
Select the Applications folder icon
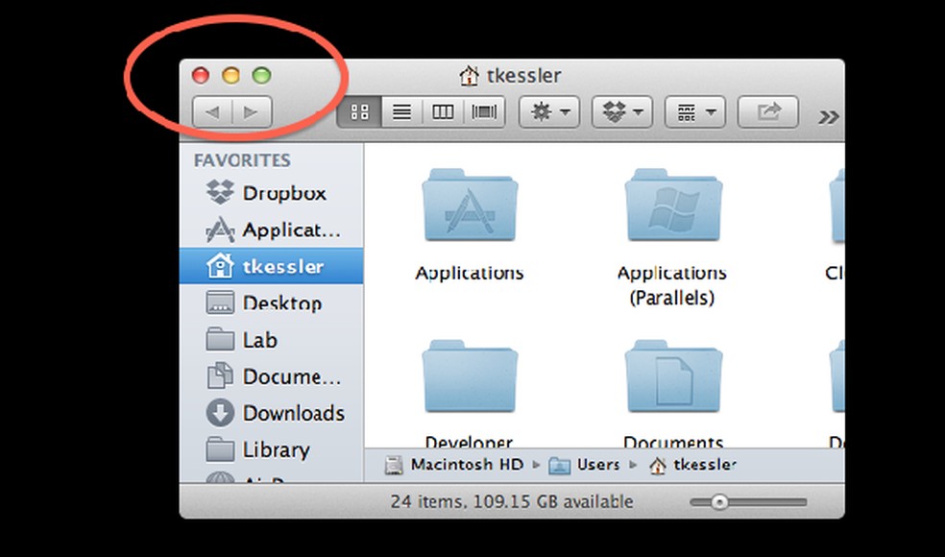pyautogui.click(x=470, y=206)
